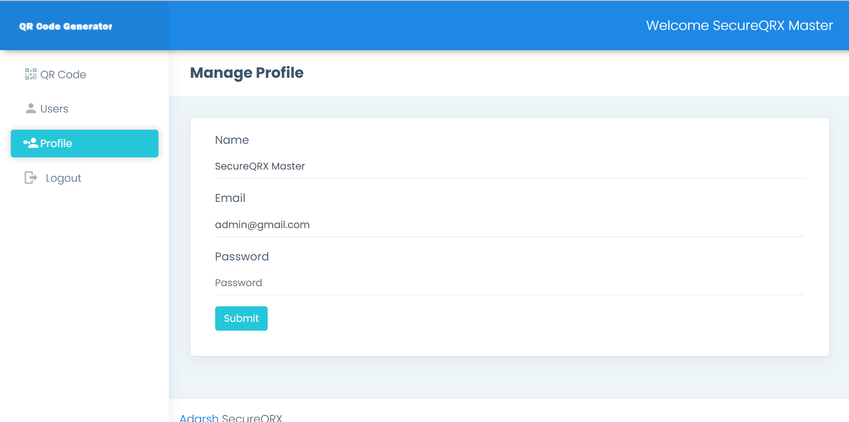Click the QR Code Generator logo
The image size is (849, 422).
(x=65, y=26)
